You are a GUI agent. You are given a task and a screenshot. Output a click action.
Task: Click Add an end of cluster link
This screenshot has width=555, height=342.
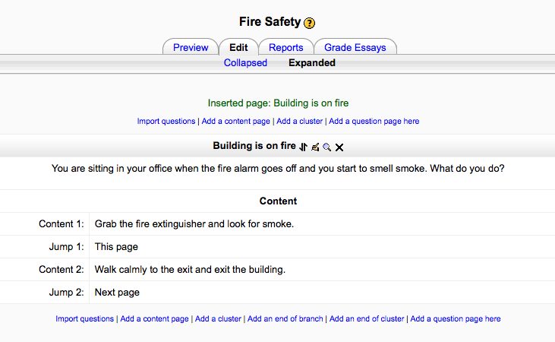pyautogui.click(x=367, y=318)
